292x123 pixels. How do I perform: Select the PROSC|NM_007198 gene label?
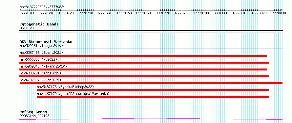[34, 116]
